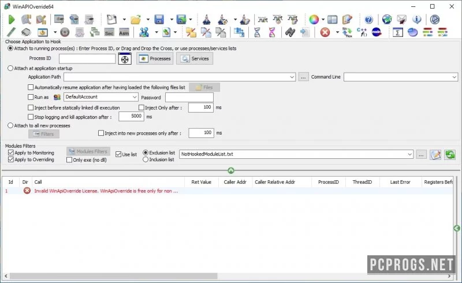This screenshot has height=283, width=462.
Task: Click the crosshair target finder icon
Action: pyautogui.click(x=125, y=59)
